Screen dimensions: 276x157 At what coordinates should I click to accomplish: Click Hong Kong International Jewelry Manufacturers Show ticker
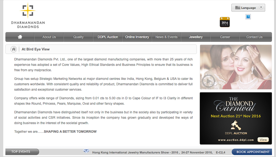(x=135, y=152)
